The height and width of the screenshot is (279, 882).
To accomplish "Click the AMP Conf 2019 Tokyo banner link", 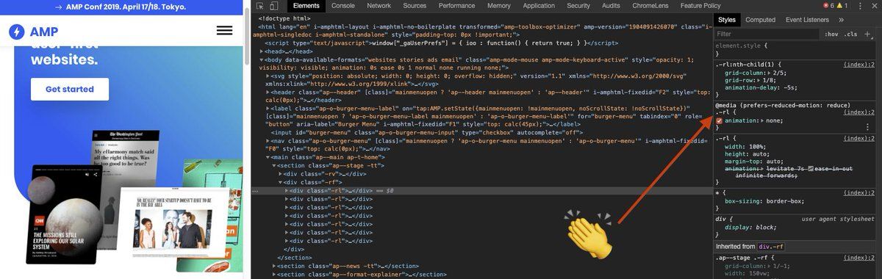I will [x=121, y=7].
